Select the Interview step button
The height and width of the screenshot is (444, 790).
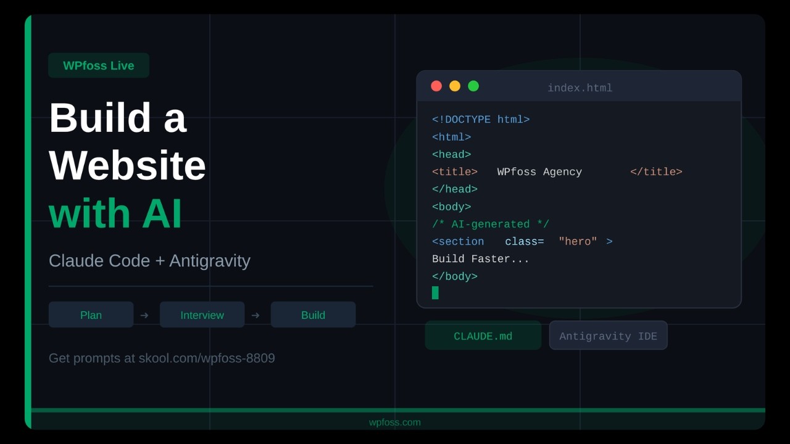click(202, 314)
